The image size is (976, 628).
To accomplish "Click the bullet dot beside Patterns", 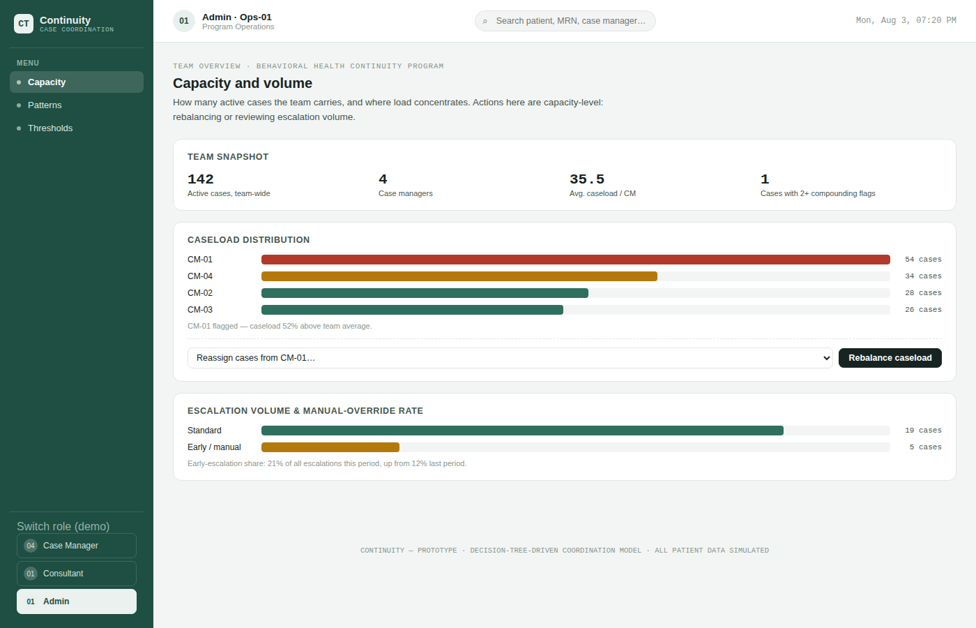I will pos(19,105).
